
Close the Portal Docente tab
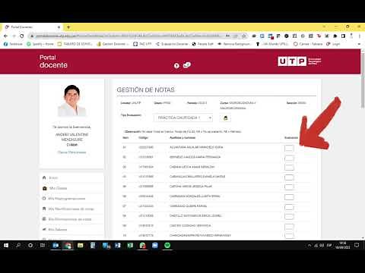[x=59, y=27]
